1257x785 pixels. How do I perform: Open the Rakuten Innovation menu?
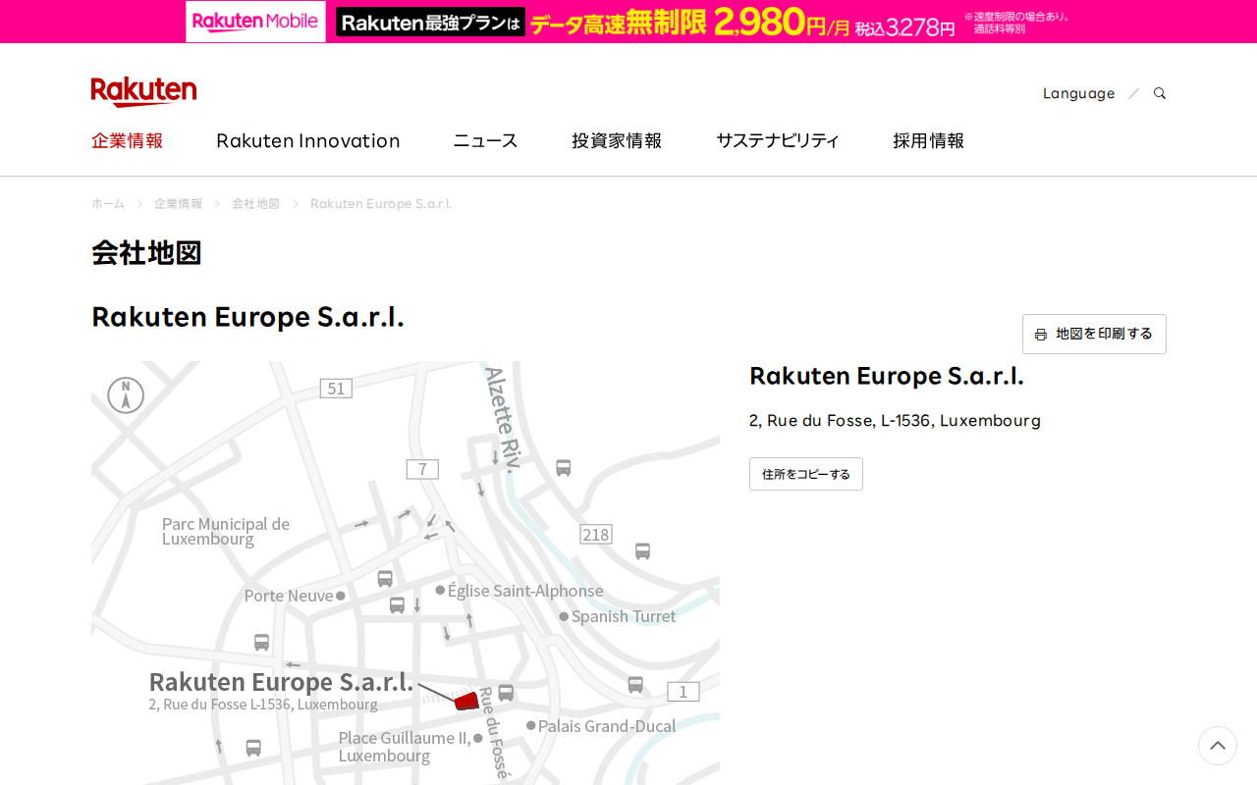coord(308,140)
